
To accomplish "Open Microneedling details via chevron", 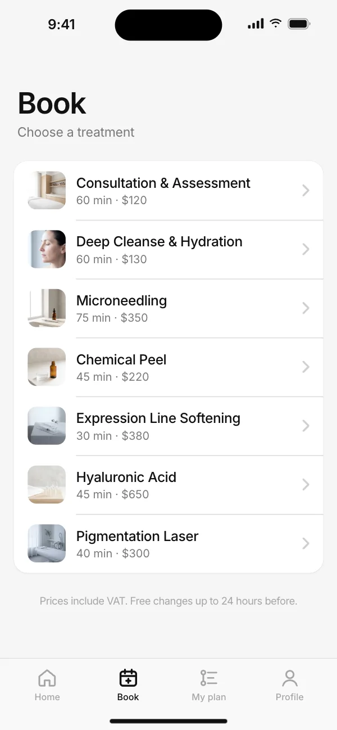I will [x=306, y=308].
